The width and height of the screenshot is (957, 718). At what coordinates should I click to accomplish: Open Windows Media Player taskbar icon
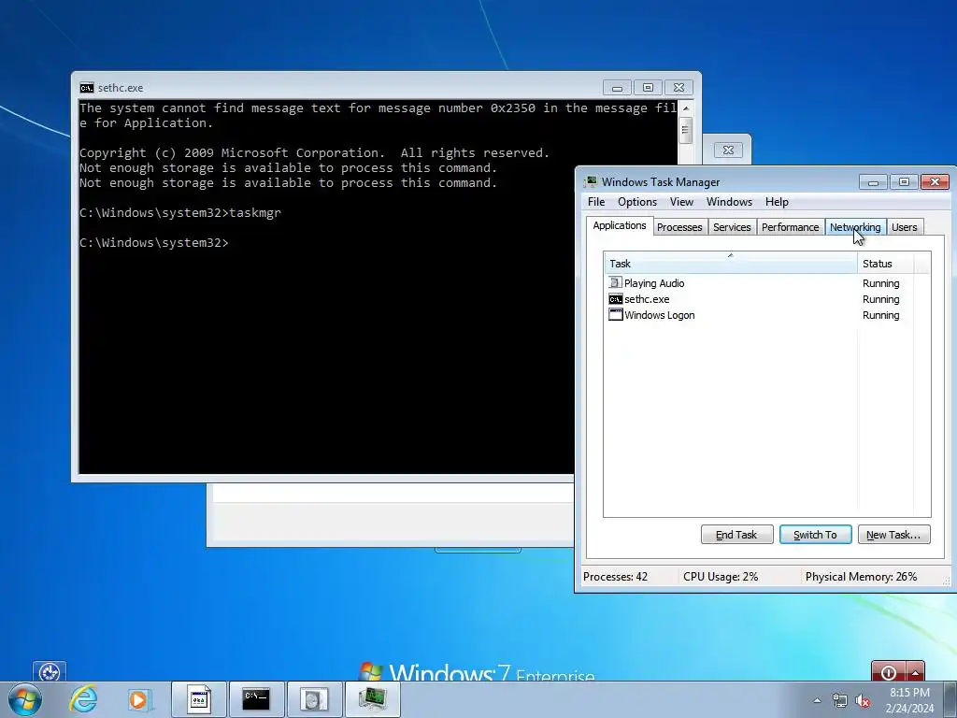coord(139,699)
